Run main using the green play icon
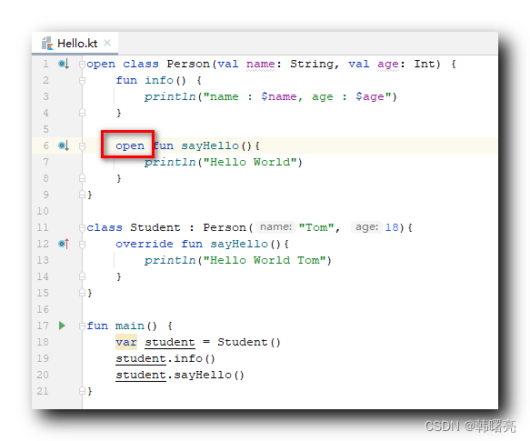The width and height of the screenshot is (530, 441). [x=62, y=326]
